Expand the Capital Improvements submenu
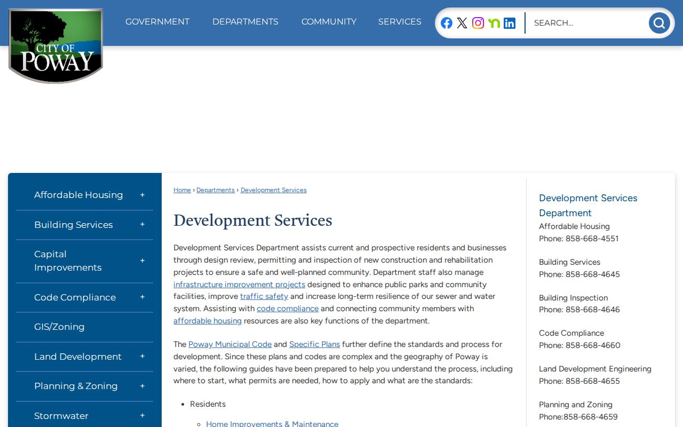 tap(142, 261)
